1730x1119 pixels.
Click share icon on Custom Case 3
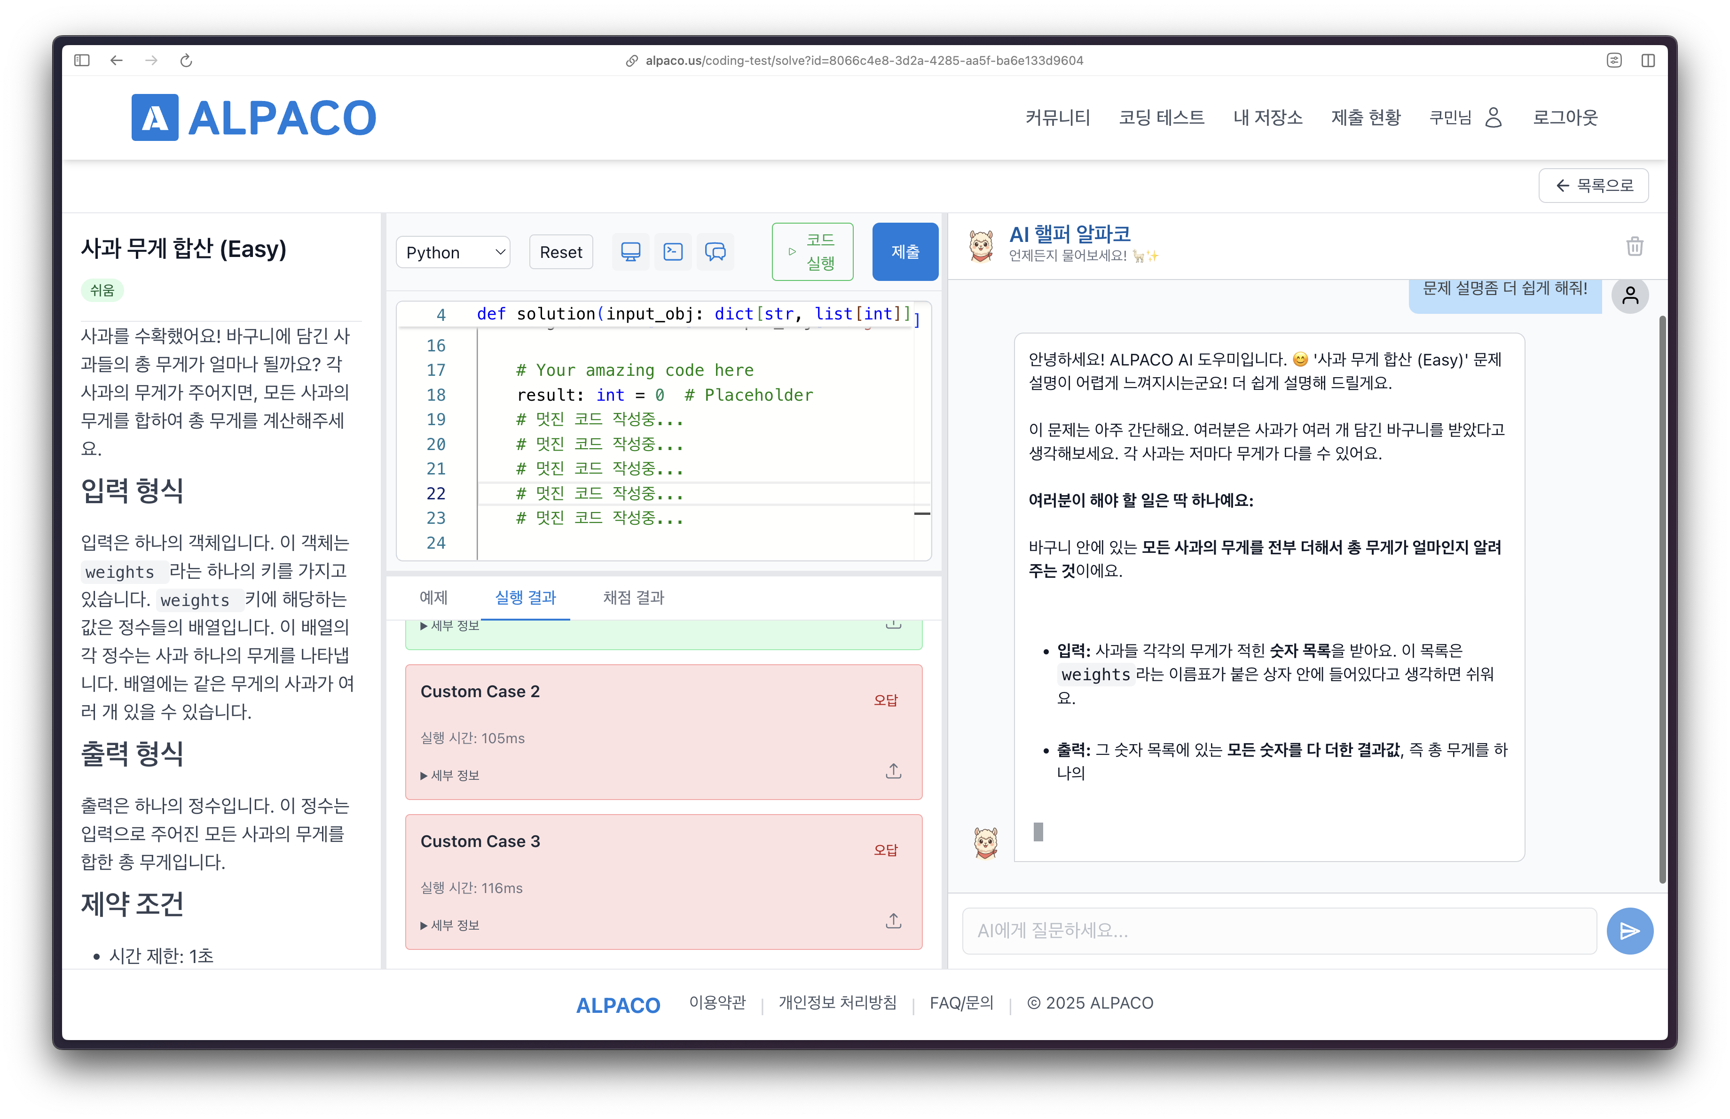pyautogui.click(x=893, y=921)
